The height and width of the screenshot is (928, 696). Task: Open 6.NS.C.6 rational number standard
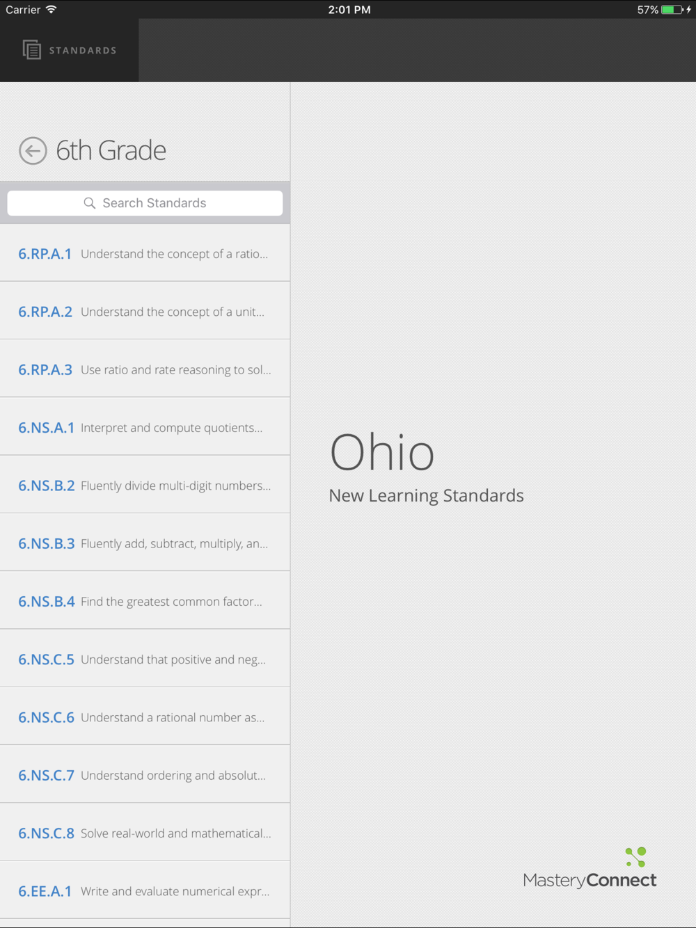(145, 717)
